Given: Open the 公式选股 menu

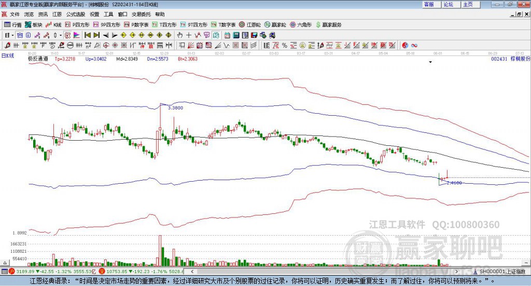Looking at the screenshot, I should [x=76, y=14].
